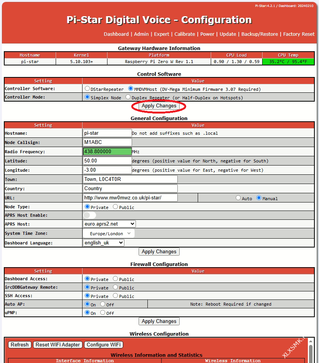This screenshot has width=319, height=363.
Task: Set Dashboard Access to Private
Action: [87, 279]
